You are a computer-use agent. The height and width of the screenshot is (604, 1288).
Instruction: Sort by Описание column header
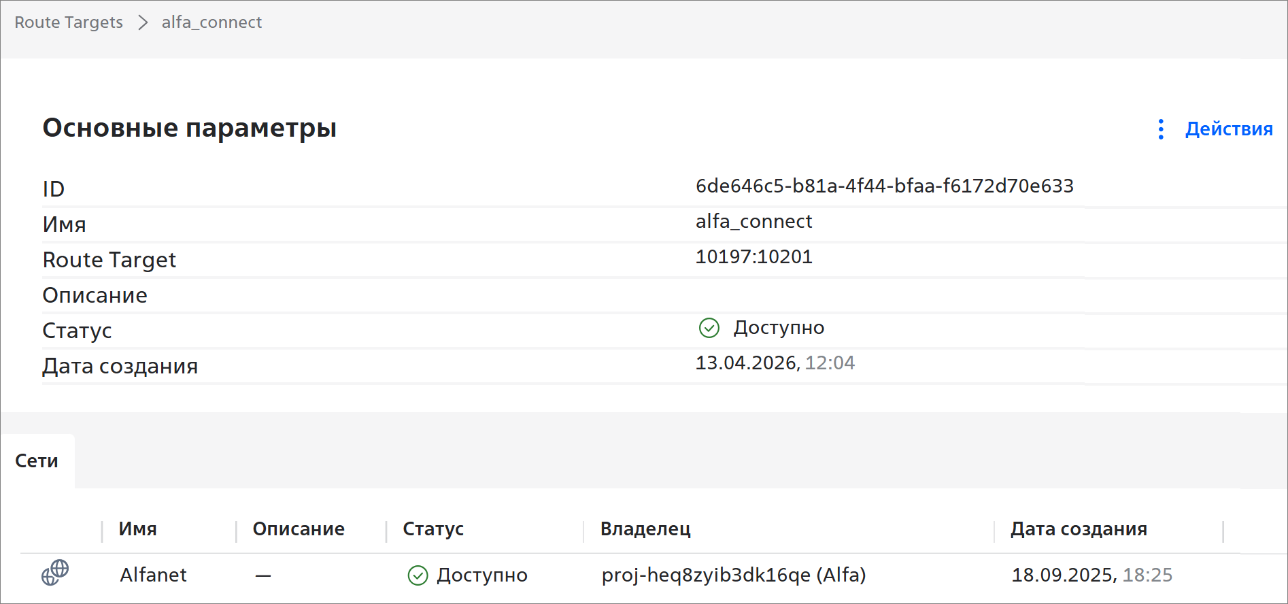pos(299,529)
